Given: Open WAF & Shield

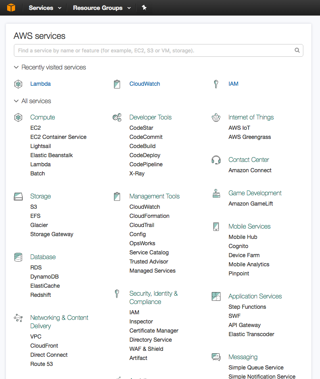Looking at the screenshot, I should tap(146, 349).
